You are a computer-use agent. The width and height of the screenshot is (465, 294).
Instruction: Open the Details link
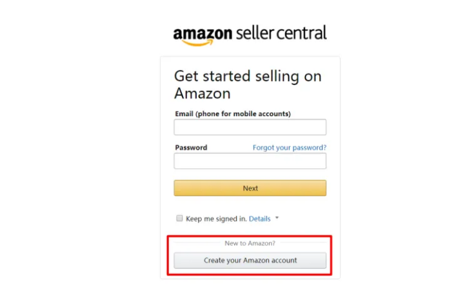click(259, 219)
